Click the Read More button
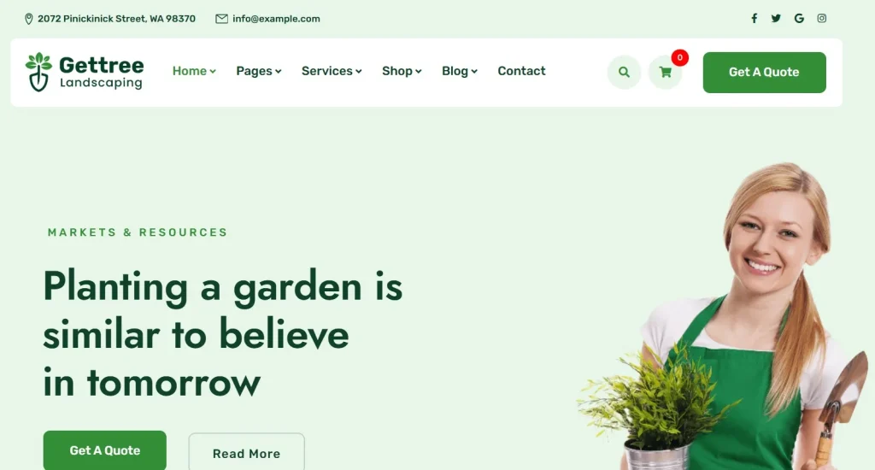The width and height of the screenshot is (875, 470). coord(246,452)
